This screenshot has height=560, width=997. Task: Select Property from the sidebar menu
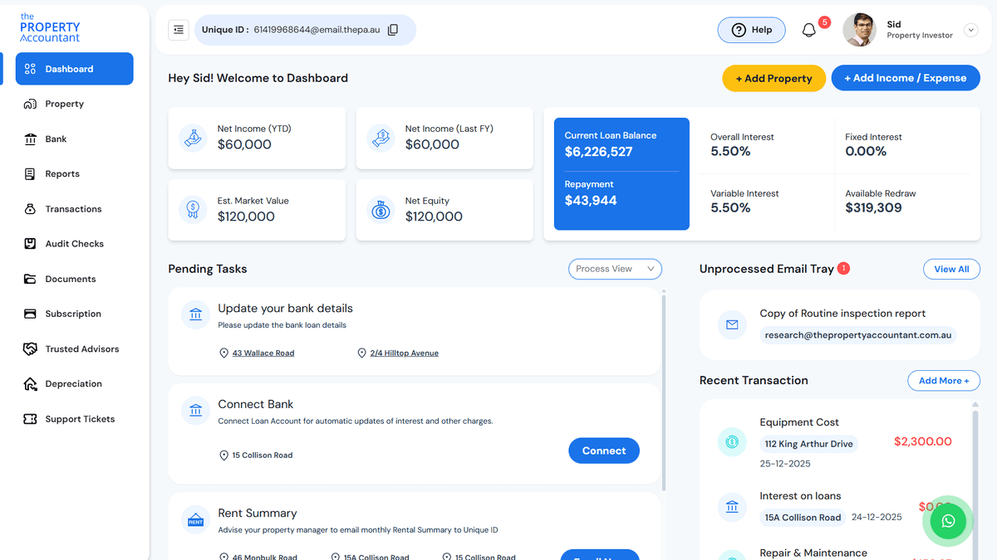click(x=65, y=103)
